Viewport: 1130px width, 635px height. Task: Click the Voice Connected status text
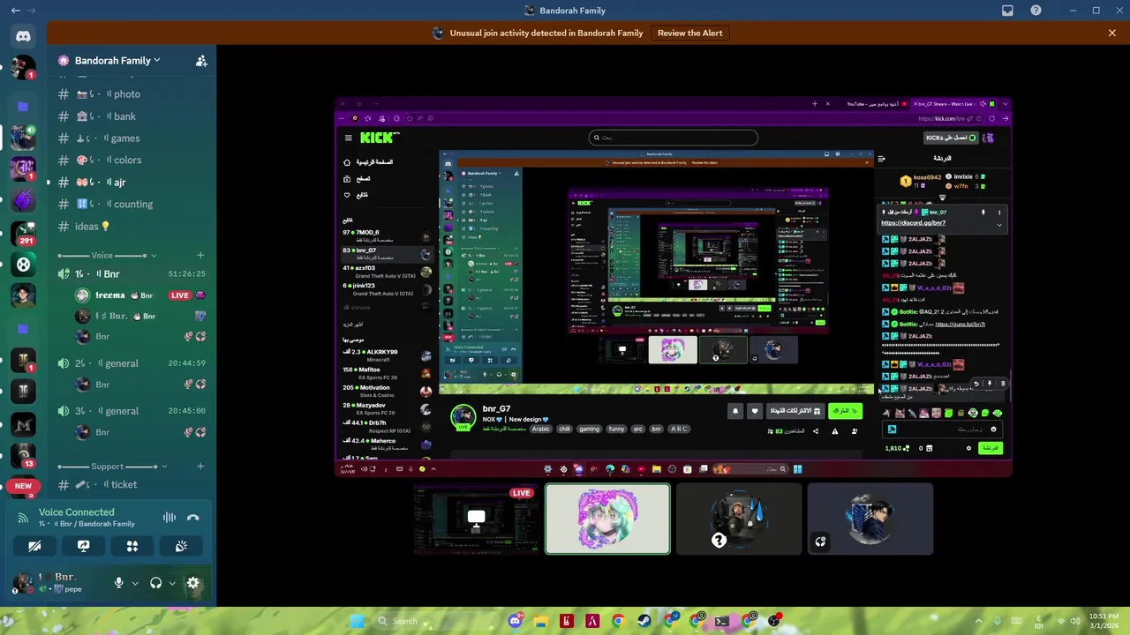pyautogui.click(x=76, y=512)
